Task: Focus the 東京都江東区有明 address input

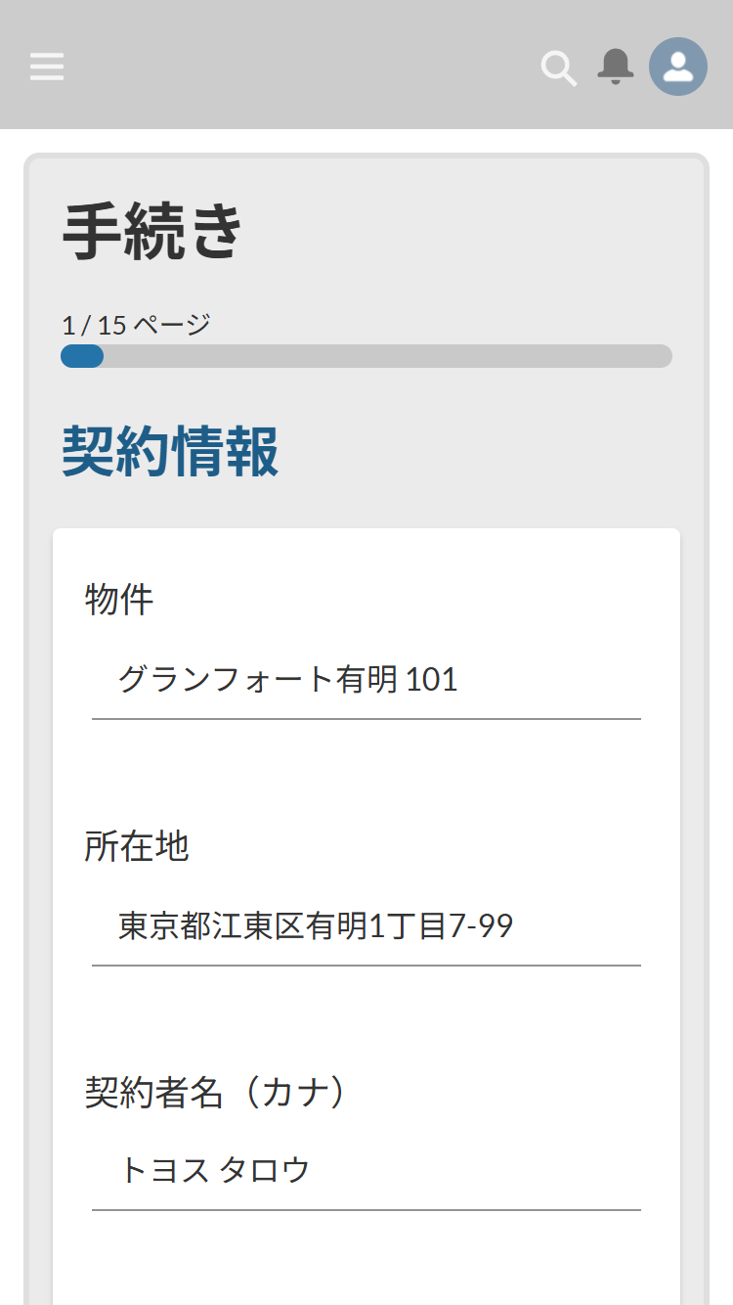Action: 366,925
